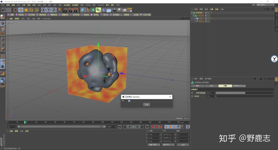Open the size mode dropdown in coordinates
This screenshot has height=150, width=278.
point(168,145)
